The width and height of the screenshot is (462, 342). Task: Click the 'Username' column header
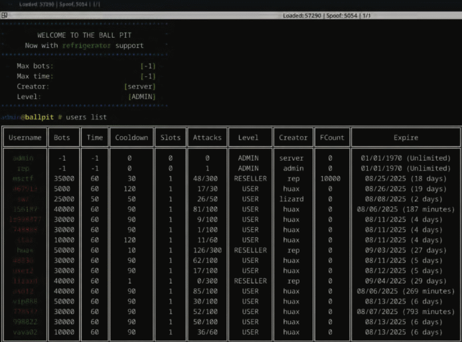point(25,137)
